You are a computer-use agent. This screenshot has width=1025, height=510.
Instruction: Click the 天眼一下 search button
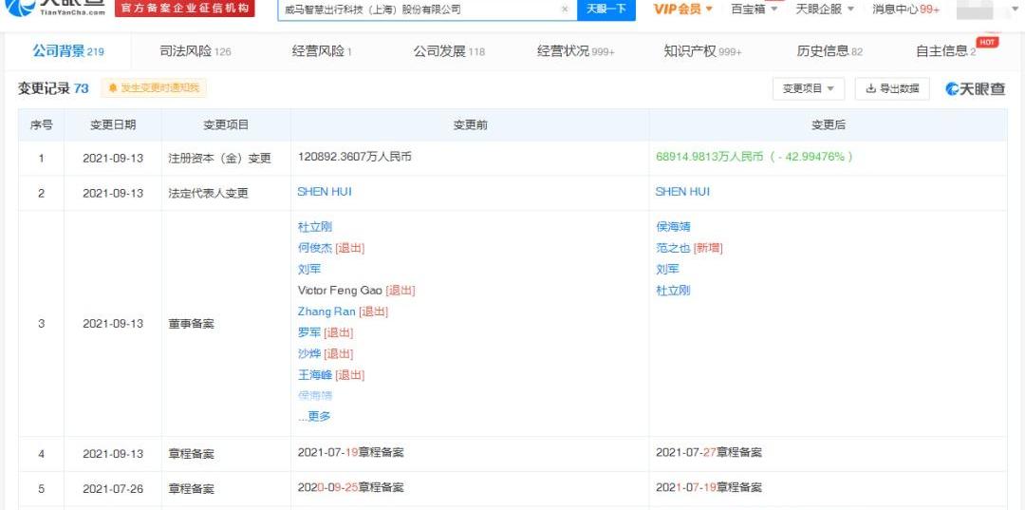(x=606, y=9)
